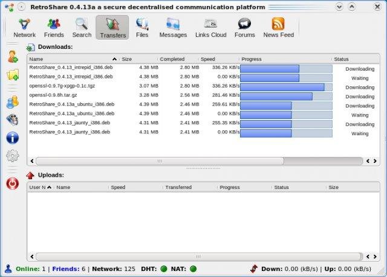Click the 259.61 KB/s download progress bar
The image size is (387, 277).
[x=286, y=106]
